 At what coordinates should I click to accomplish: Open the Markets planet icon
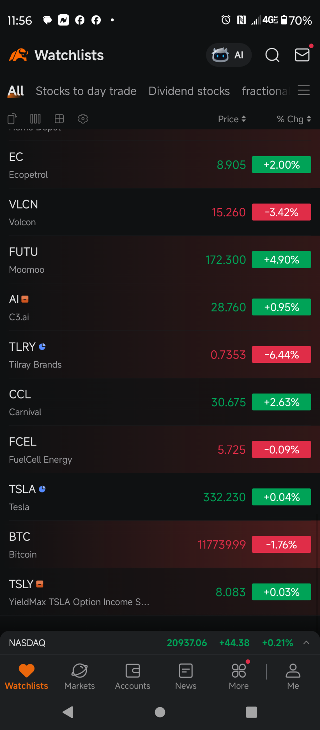tap(80, 676)
